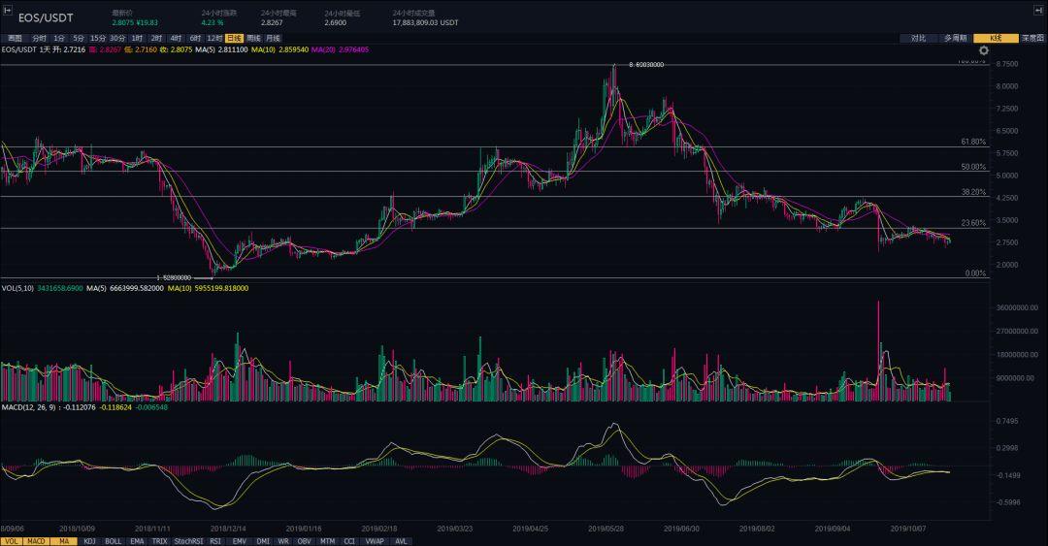The width and height of the screenshot is (1048, 546).
Task: Select the 2时 interval
Action: (156, 38)
